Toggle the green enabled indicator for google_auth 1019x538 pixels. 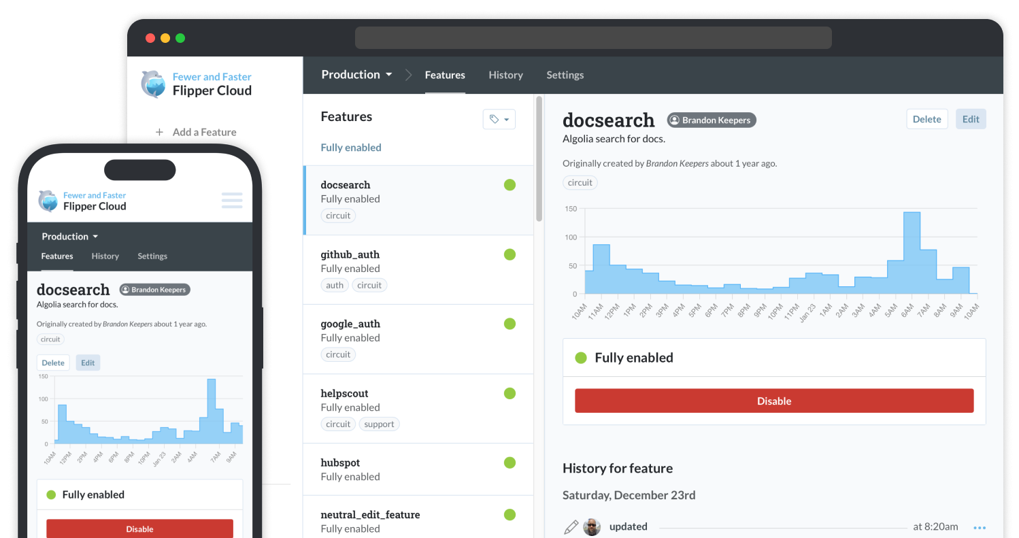pos(510,324)
